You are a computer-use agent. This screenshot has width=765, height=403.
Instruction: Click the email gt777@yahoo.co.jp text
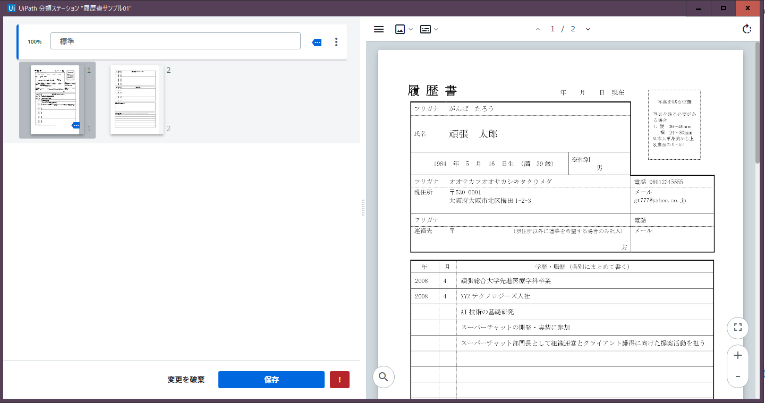(x=660, y=201)
